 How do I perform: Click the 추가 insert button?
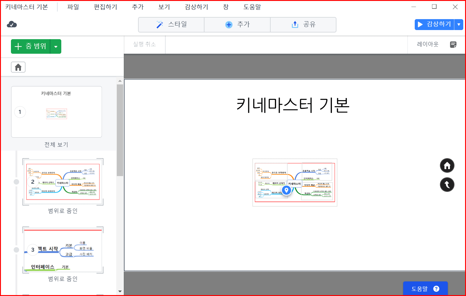click(237, 25)
